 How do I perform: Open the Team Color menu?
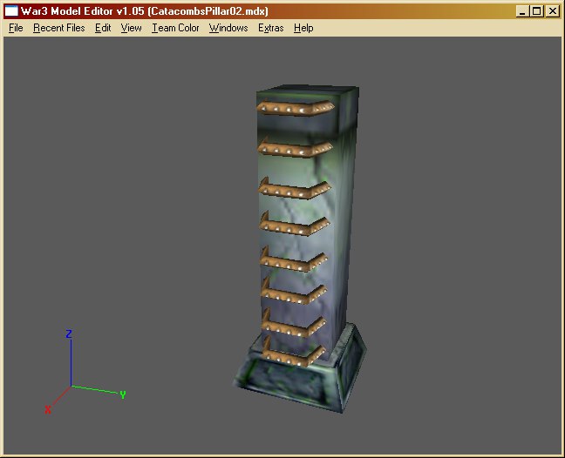pos(175,28)
